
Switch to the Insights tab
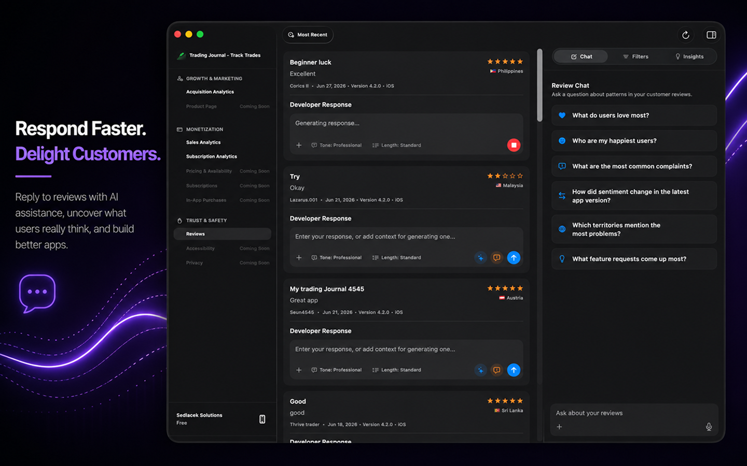coord(689,56)
